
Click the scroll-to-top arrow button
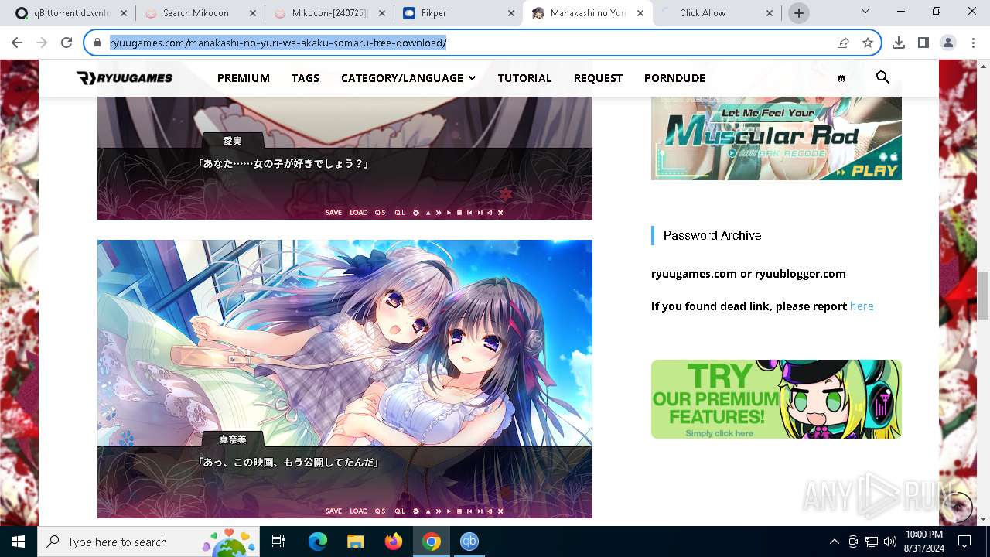pyautogui.click(x=958, y=507)
